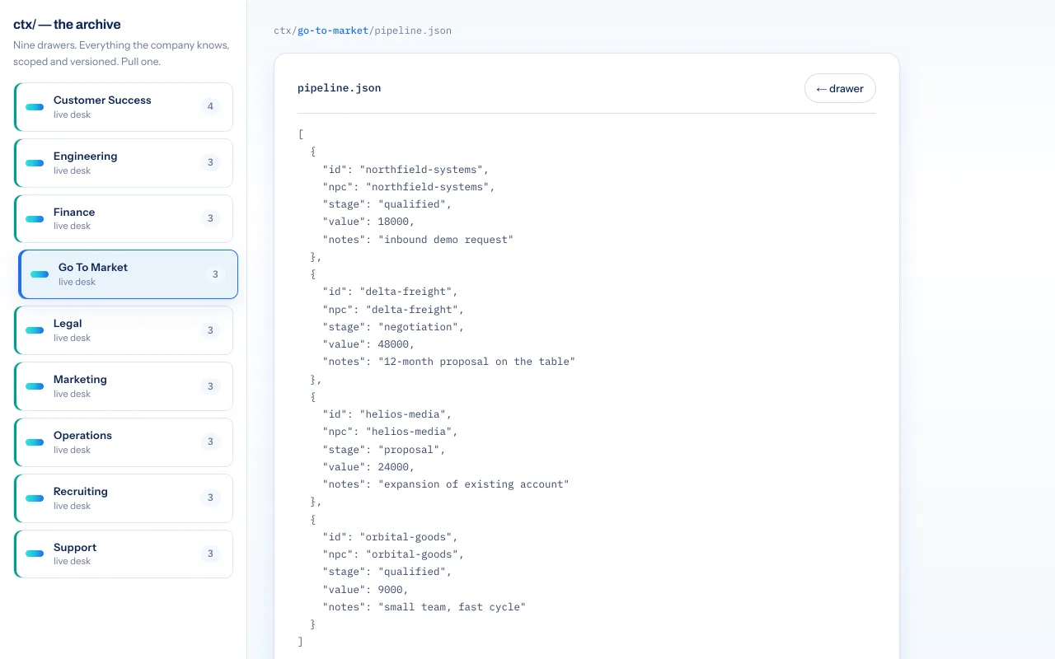Click the "expansion of existing account" note
This screenshot has height=659, width=1055.
473,484
